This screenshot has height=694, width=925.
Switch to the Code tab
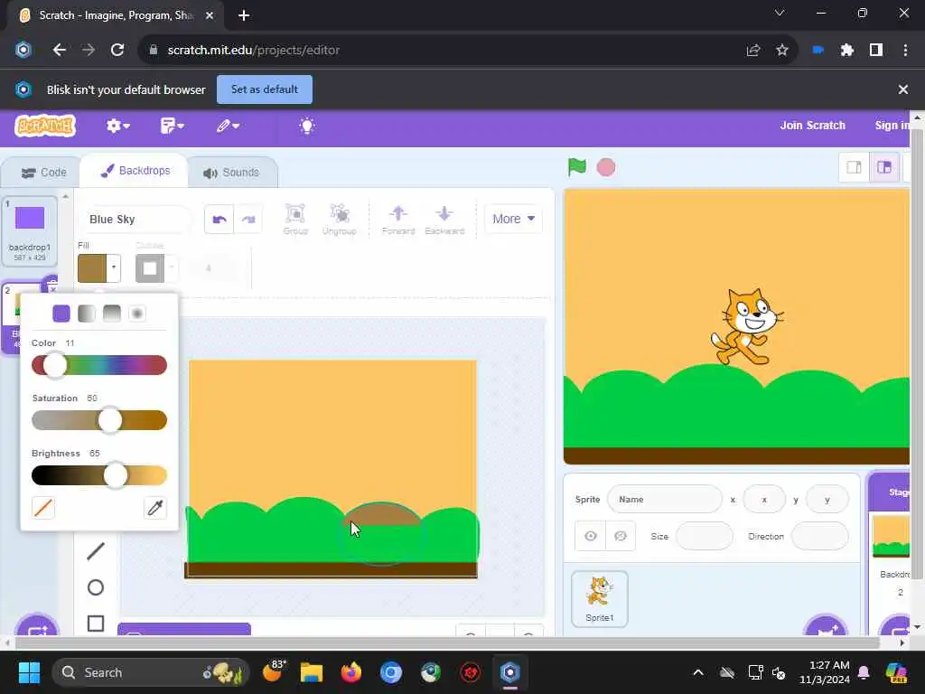(x=43, y=173)
